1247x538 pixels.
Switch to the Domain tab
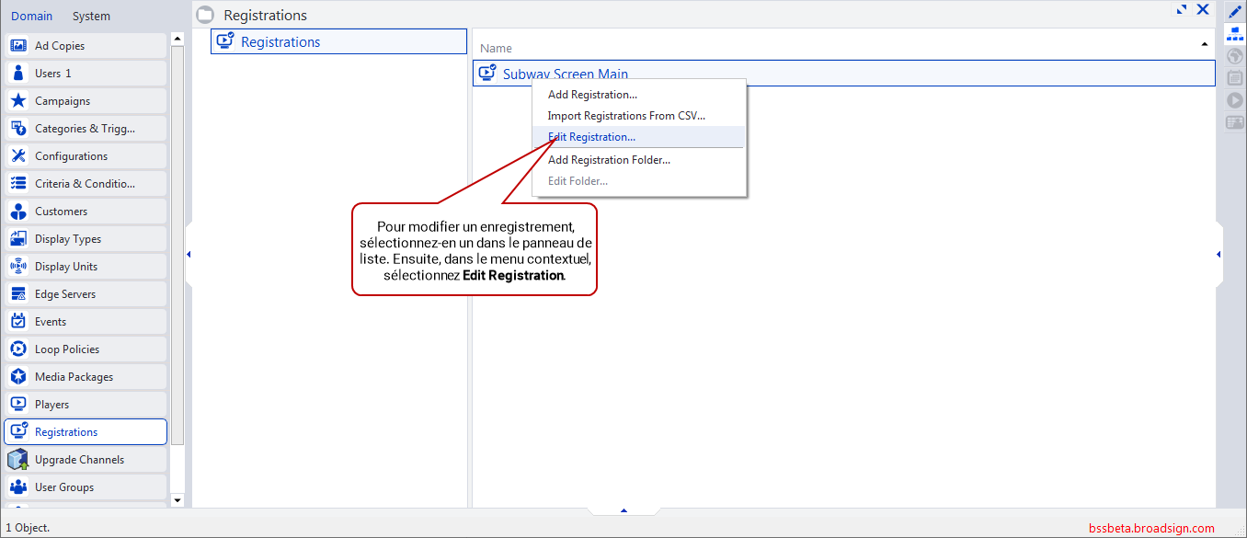point(31,16)
